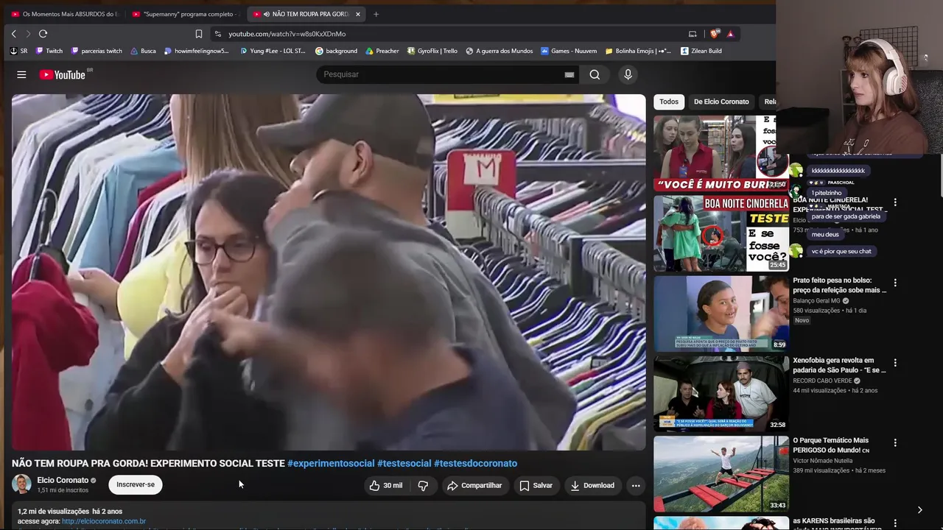This screenshot has width=943, height=530.
Task: Bookmark this page with the bookmark icon
Action: tap(199, 34)
